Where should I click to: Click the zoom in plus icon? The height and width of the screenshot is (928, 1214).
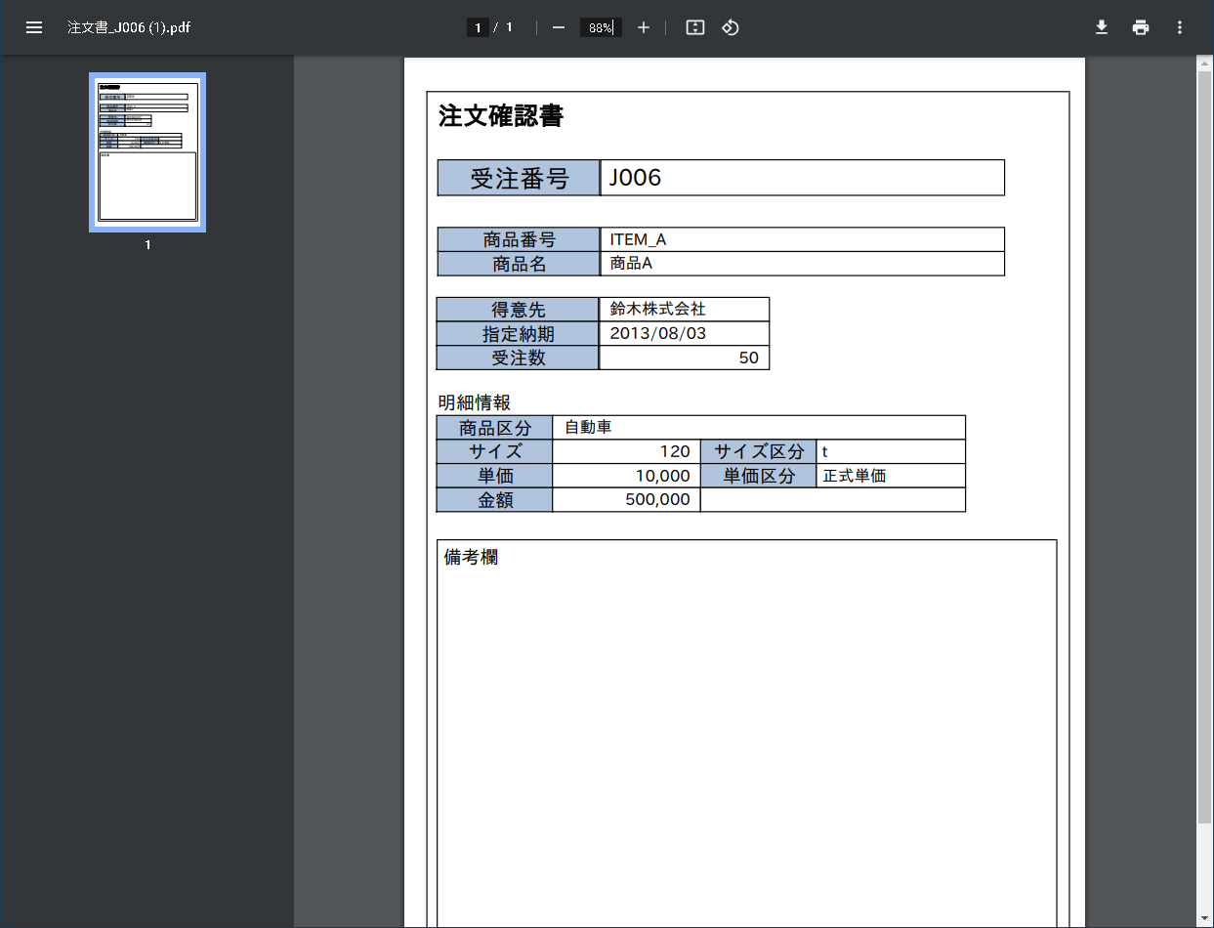tap(644, 27)
